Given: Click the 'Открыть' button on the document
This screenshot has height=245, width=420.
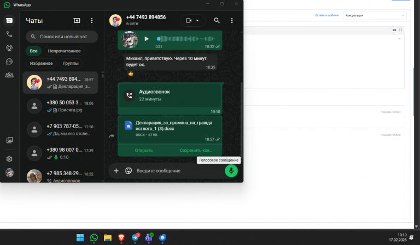Looking at the screenshot, I should (x=144, y=151).
